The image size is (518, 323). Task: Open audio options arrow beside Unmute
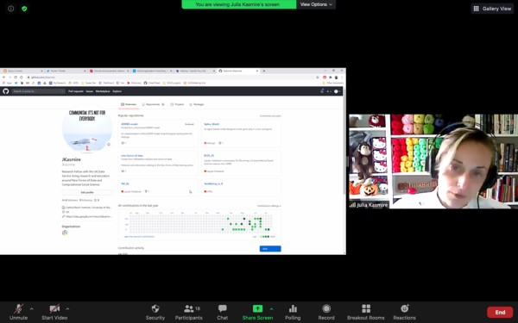[x=31, y=309]
